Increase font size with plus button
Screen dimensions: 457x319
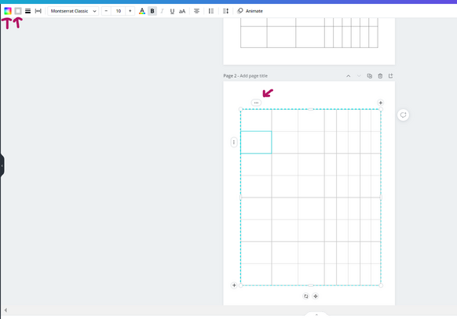(130, 11)
